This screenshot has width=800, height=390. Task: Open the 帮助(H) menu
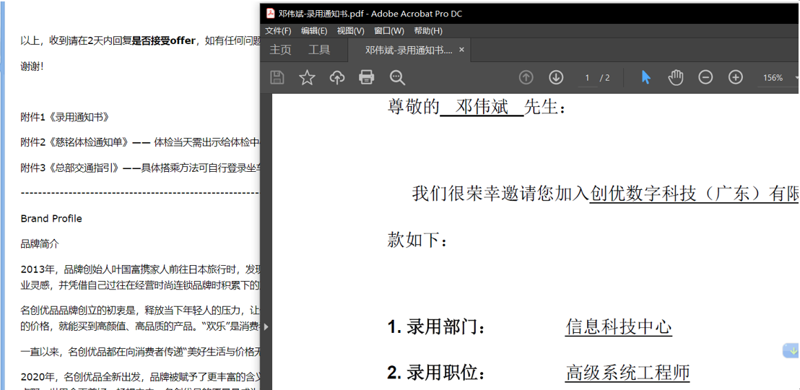point(429,30)
